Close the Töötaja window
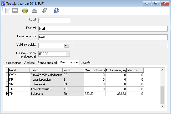Image resolution: width=171 pixels, height=114 pixels. 165,3
